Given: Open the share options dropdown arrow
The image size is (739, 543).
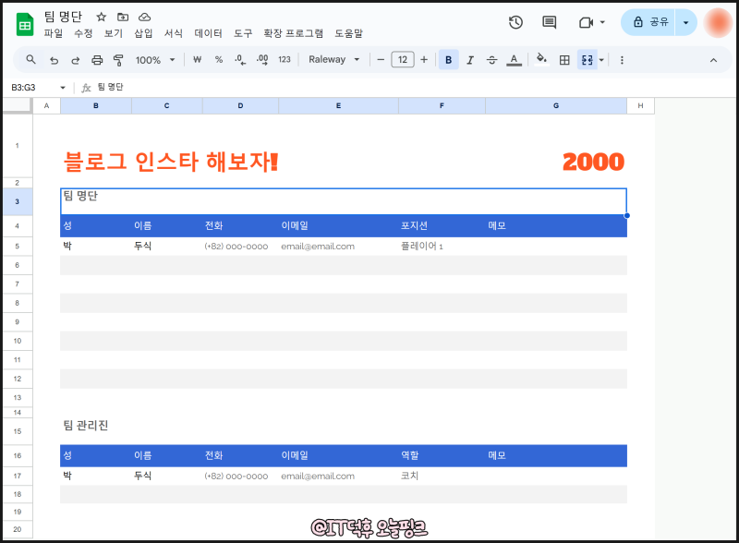Looking at the screenshot, I should coord(685,22).
